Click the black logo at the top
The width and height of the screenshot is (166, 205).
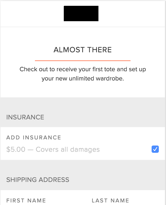point(81,13)
